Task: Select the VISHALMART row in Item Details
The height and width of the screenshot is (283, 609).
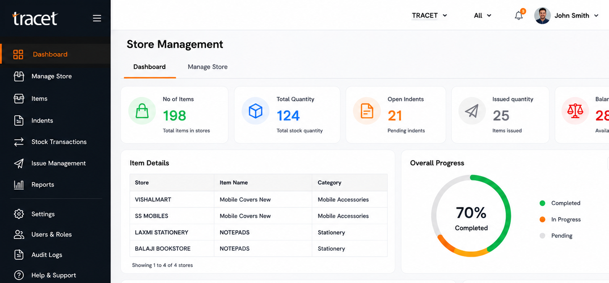Action: tap(258, 200)
